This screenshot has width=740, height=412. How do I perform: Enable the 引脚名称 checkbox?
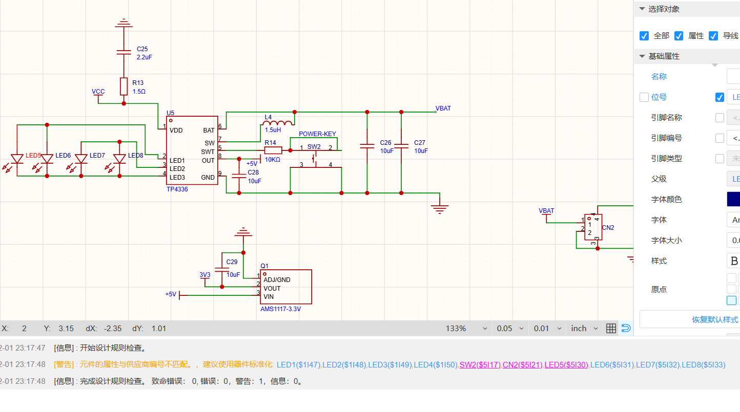(x=720, y=118)
